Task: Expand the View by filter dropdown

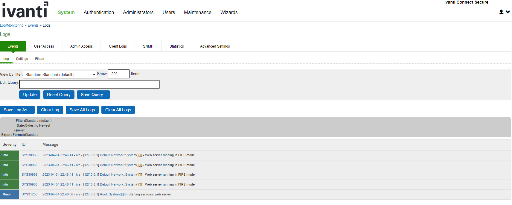Action: 60,75
